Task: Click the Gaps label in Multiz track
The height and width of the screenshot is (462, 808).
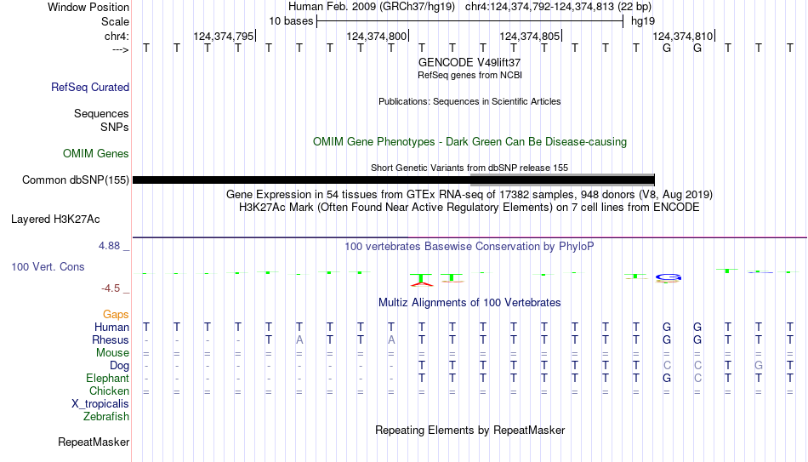Action: pyautogui.click(x=116, y=314)
